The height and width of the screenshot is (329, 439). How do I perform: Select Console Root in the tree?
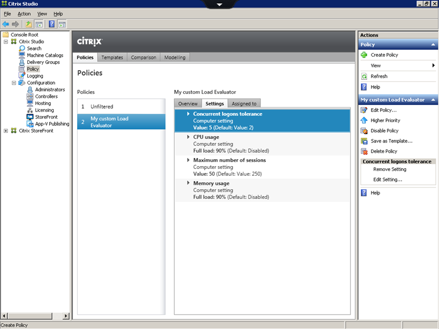[24, 35]
